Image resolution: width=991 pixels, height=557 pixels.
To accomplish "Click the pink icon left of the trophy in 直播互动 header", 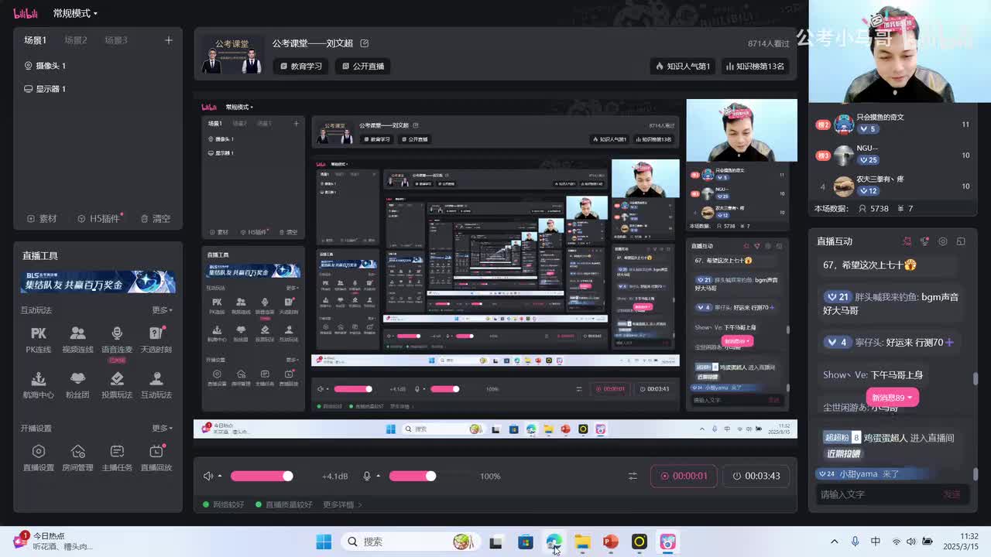I will tap(907, 241).
